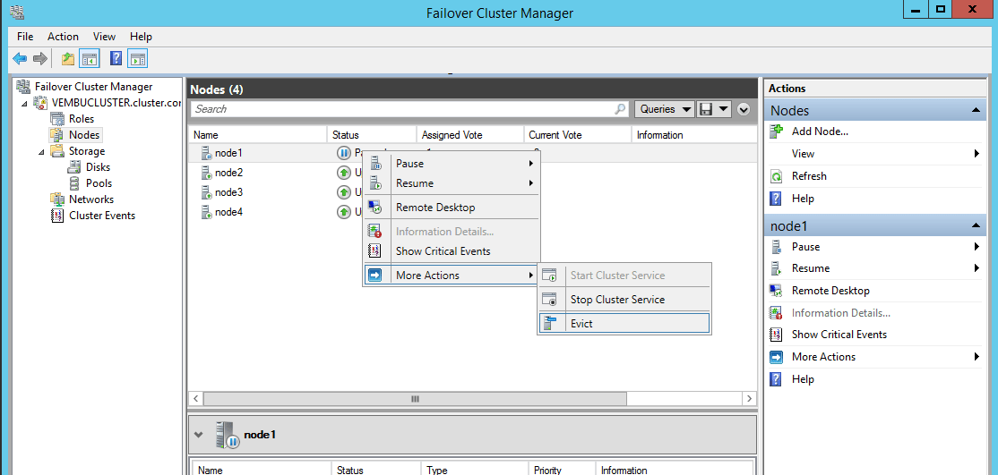Collapse the Nodes section in Actions pane
Screen dimensions: 998x475
[x=975, y=110]
